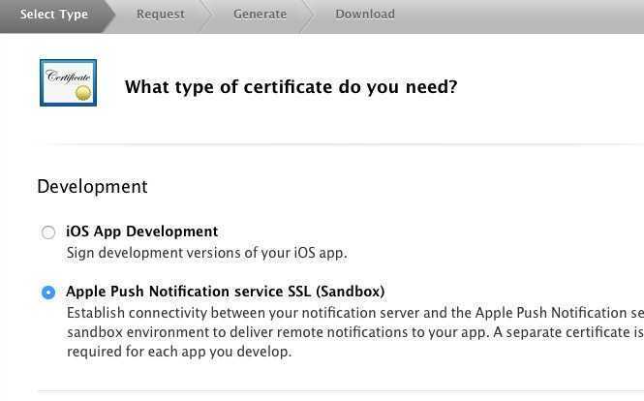The width and height of the screenshot is (644, 401).
Task: Click the Certificate icon image
Action: (68, 82)
